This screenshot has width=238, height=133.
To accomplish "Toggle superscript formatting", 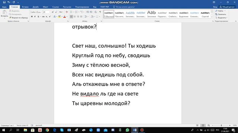I will (50, 17).
